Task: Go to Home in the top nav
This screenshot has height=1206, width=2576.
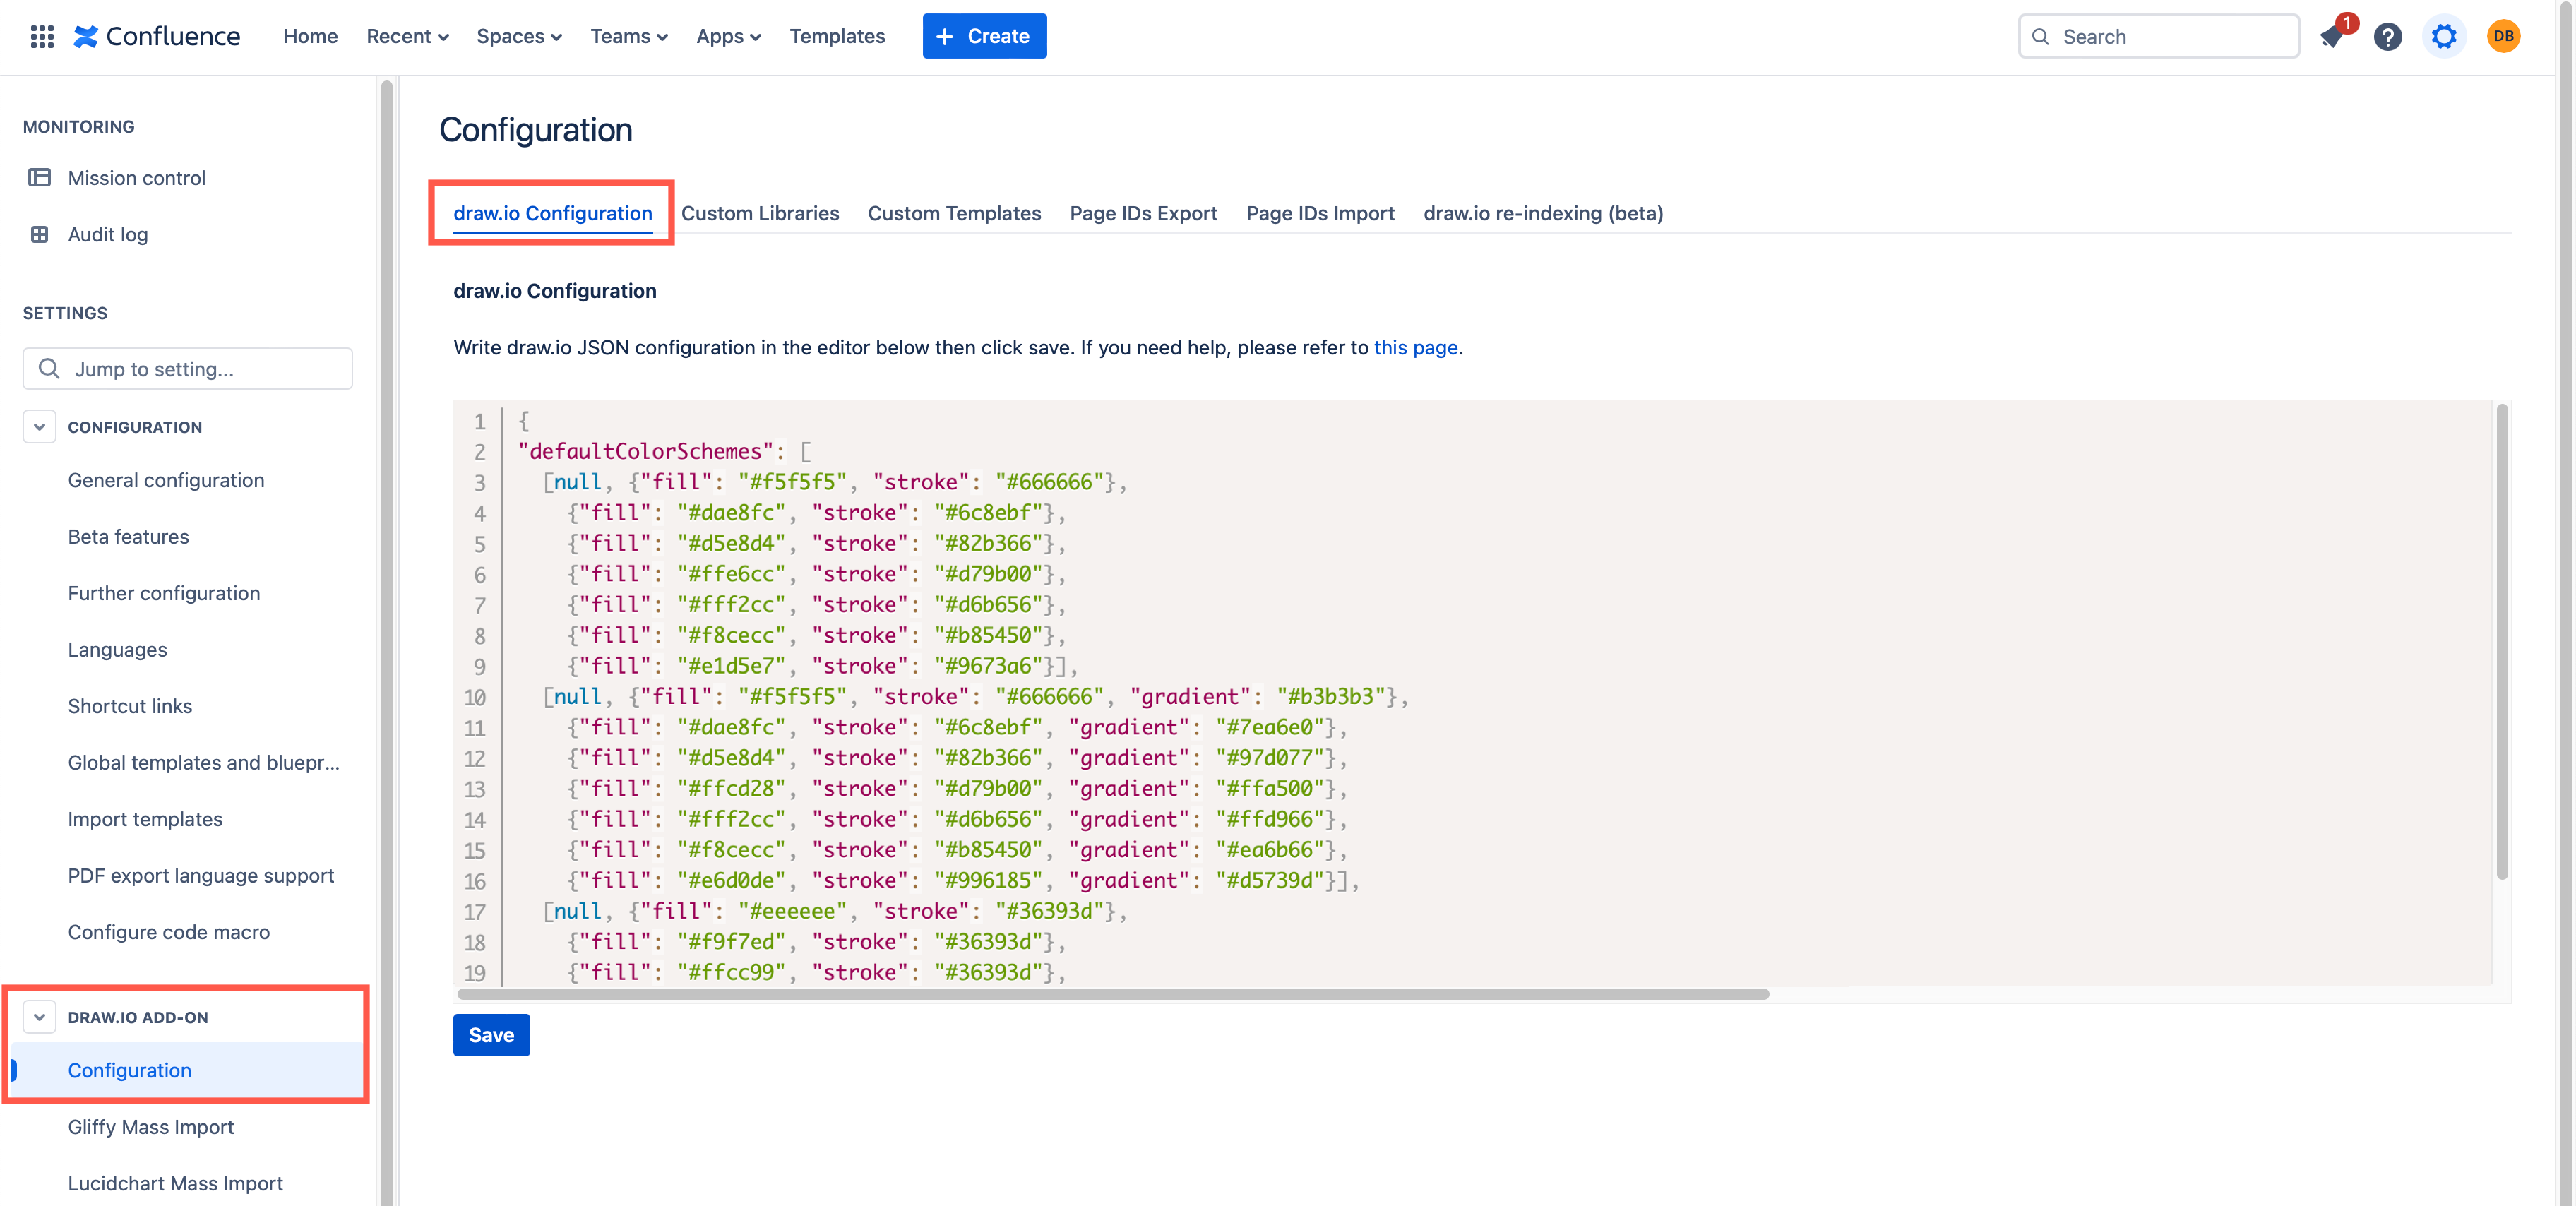Action: pyautogui.click(x=310, y=36)
